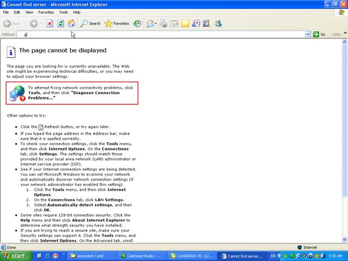Open the View menu
Image resolution: width=348 pixels, height=261 pixels.
[29, 12]
